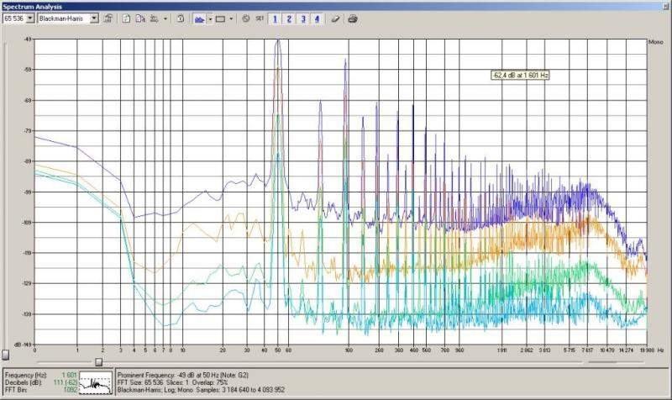
Task: Click the second copy-pages icon in the toolbar
Action: coord(140,18)
